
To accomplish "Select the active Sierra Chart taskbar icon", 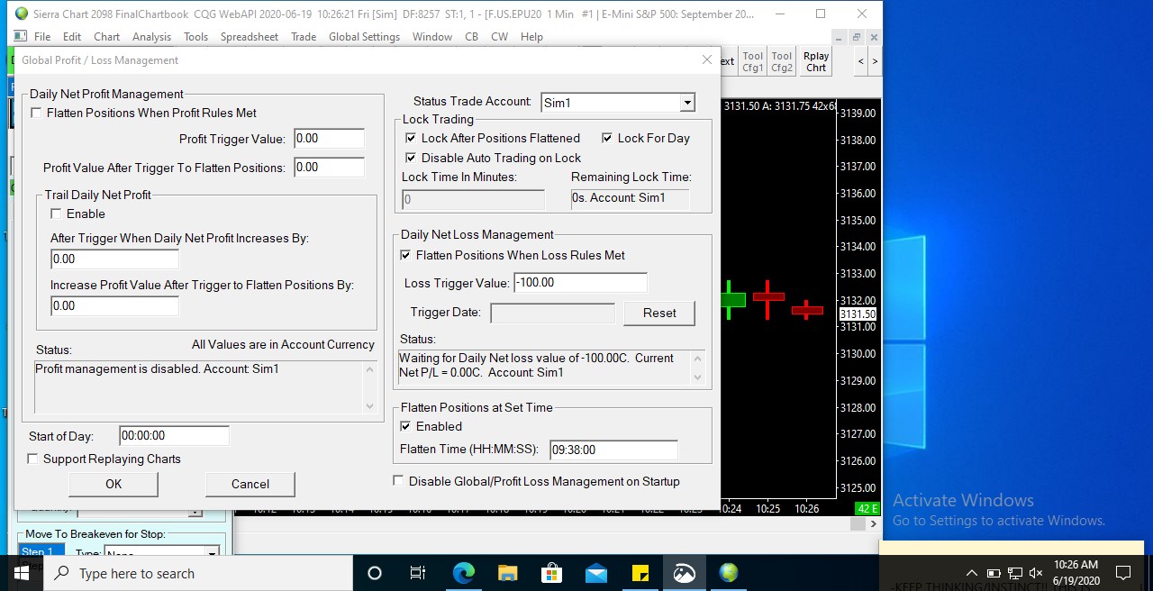I will 685,573.
